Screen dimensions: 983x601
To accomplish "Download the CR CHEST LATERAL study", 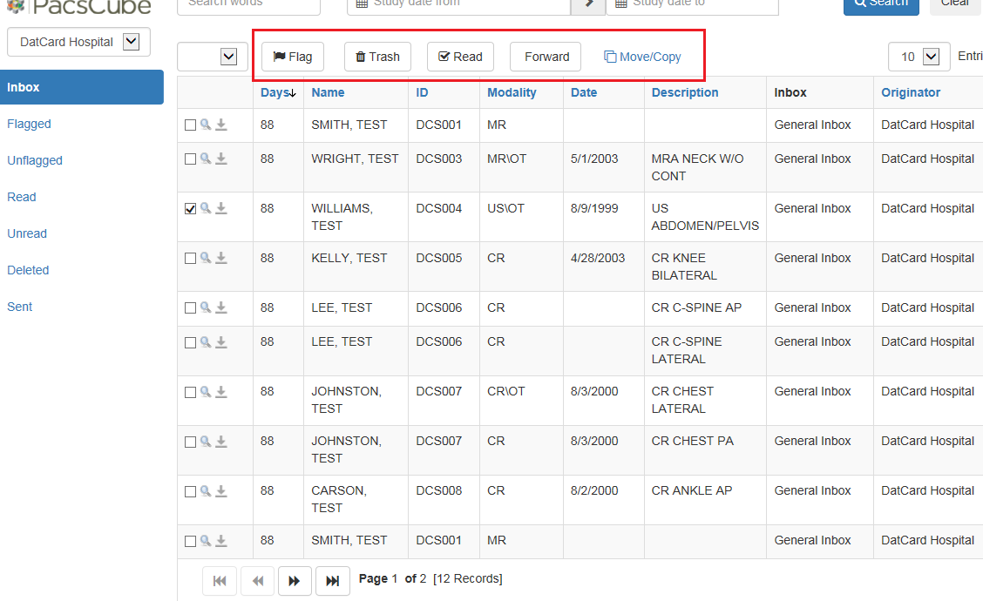I will (221, 392).
